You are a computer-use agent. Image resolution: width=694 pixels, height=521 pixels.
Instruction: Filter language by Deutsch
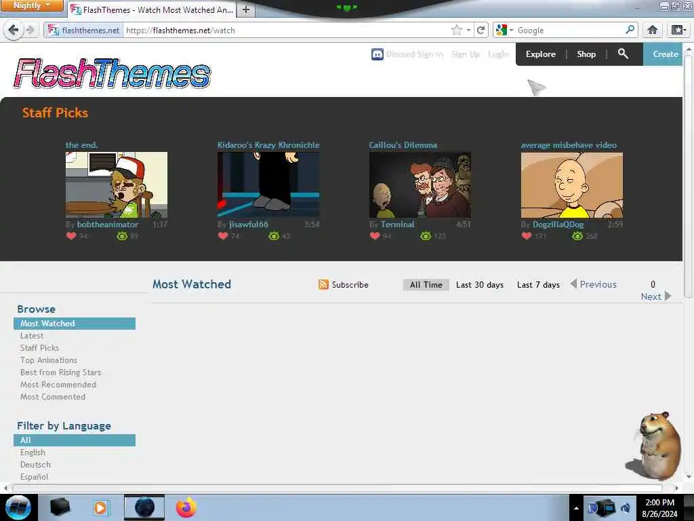point(35,465)
